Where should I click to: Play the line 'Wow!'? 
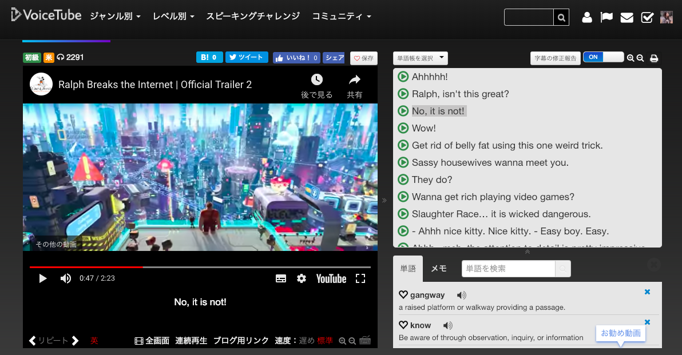(403, 127)
